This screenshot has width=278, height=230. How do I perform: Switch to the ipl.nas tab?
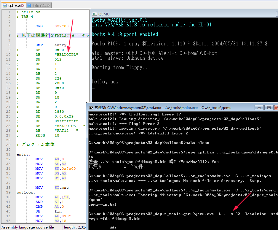14,6
